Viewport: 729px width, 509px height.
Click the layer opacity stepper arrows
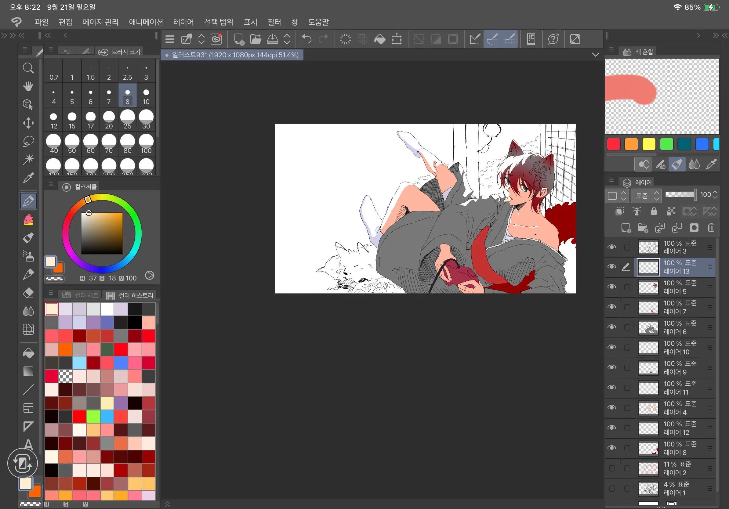[x=715, y=194]
